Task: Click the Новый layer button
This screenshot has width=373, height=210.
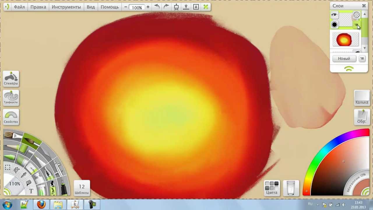Action: [344, 59]
